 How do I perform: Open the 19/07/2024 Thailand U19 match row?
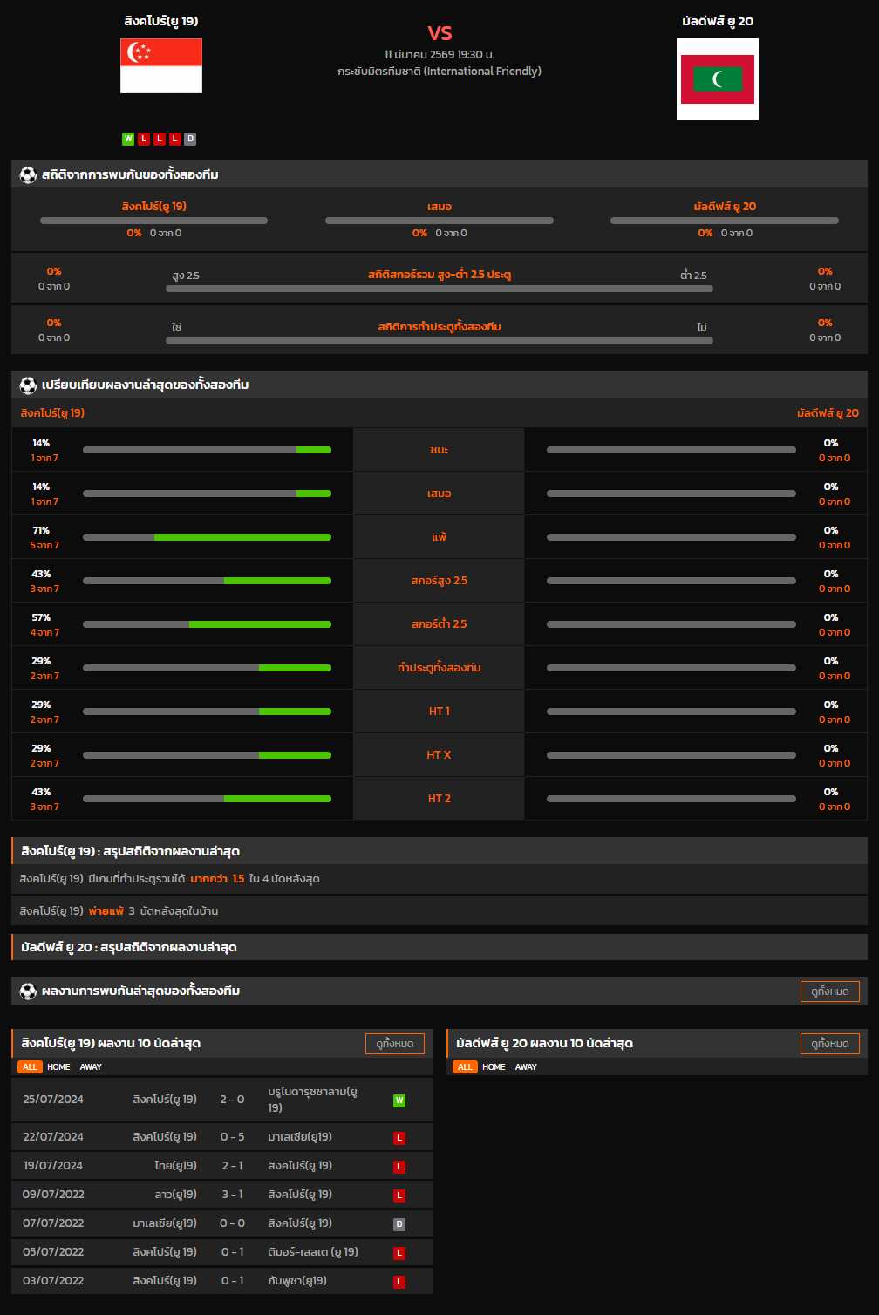(221, 1166)
